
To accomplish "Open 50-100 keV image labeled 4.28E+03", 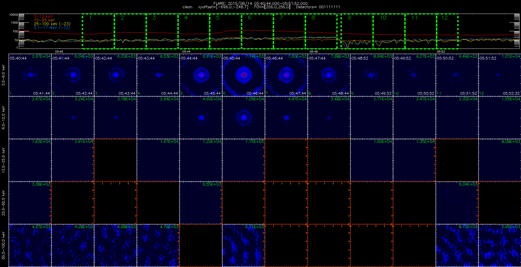I will 73,245.
